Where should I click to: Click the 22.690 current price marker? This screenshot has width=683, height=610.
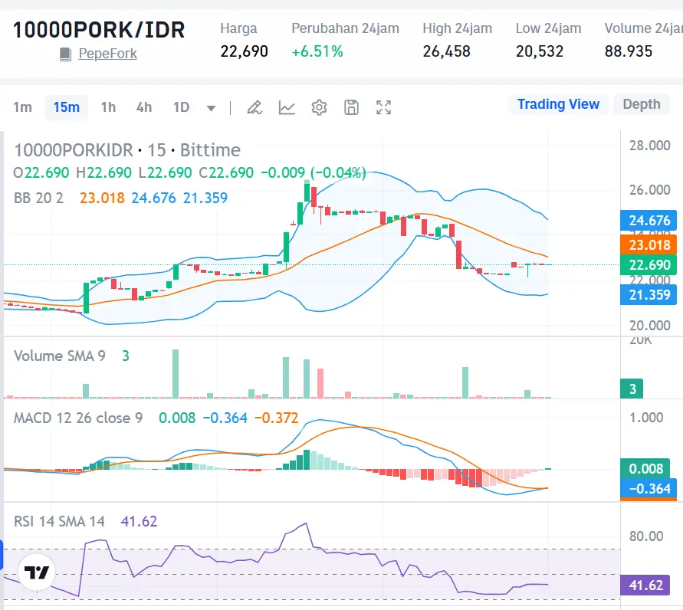coord(649,266)
